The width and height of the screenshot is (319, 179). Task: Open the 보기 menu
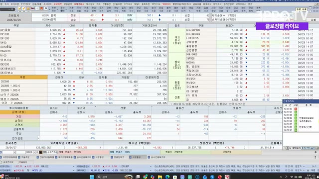point(250,4)
